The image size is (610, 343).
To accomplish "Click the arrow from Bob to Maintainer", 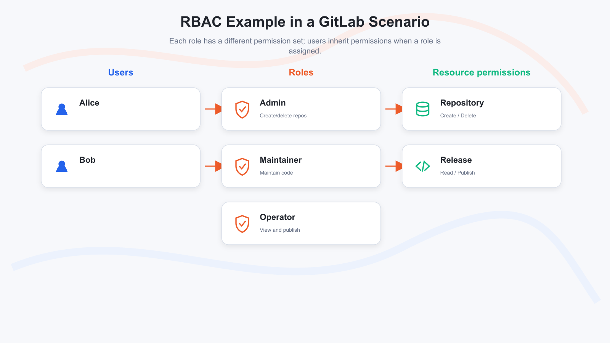I will pyautogui.click(x=213, y=166).
